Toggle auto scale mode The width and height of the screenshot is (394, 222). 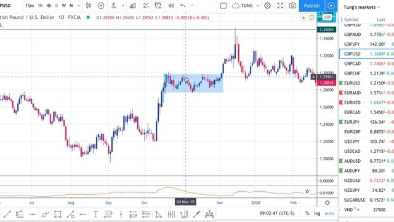coord(329,213)
